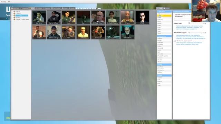221x124 pixels.
Task: Select the NPCs spawn menu tab
Action: (x=32, y=8)
